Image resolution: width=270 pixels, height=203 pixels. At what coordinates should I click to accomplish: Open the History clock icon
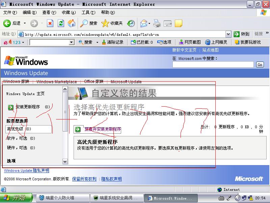click(x=131, y=23)
